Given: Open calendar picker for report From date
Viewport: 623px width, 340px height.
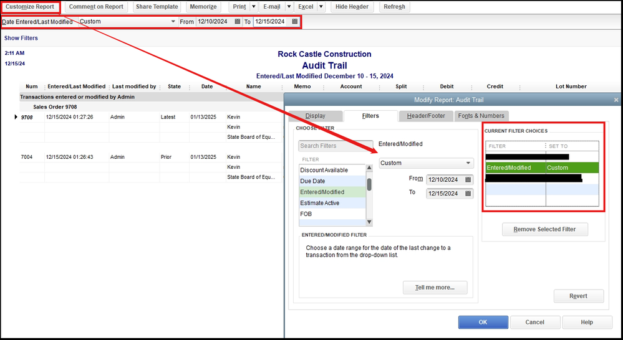Looking at the screenshot, I should 237,21.
